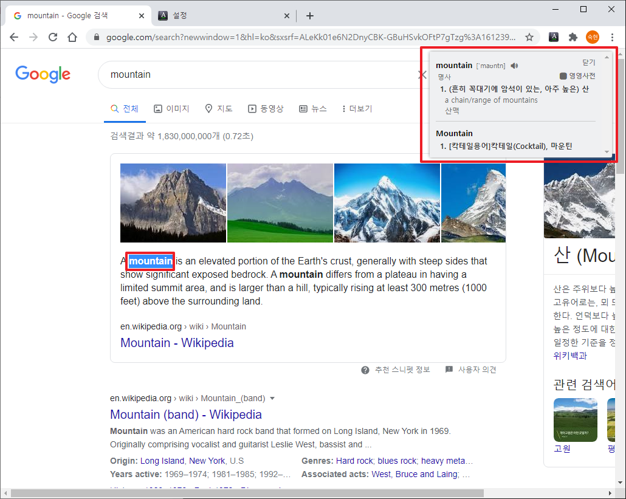Open the dictionary extension icon in toolbar

554,37
